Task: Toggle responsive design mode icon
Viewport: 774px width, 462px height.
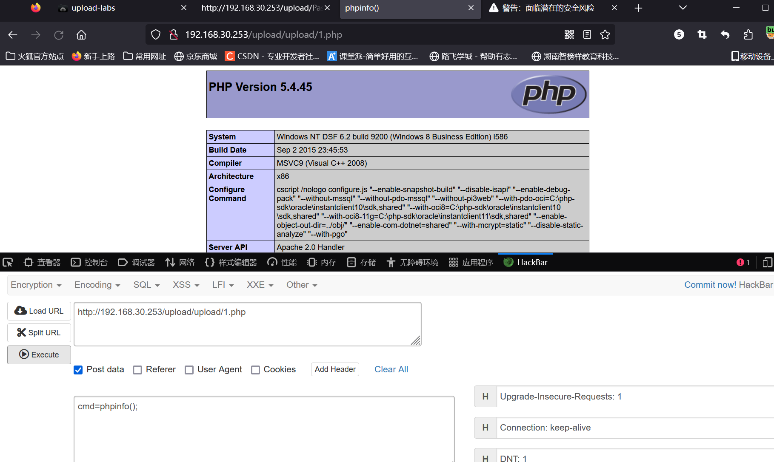Action: 767,263
